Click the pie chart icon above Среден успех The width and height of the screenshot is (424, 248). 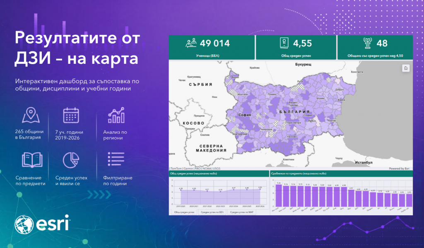(x=71, y=160)
